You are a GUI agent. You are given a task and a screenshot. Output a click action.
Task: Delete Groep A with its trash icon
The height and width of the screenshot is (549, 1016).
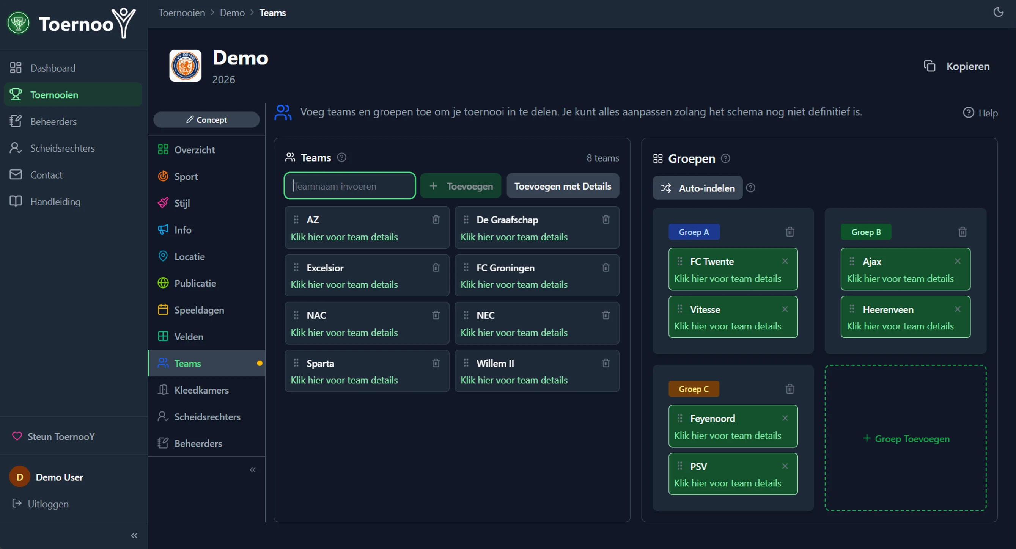click(x=790, y=232)
